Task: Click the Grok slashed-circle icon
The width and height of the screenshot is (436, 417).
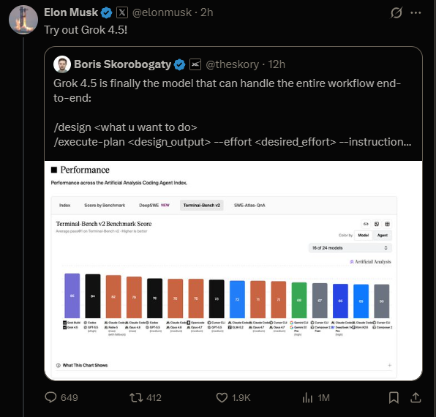Action: [x=396, y=12]
